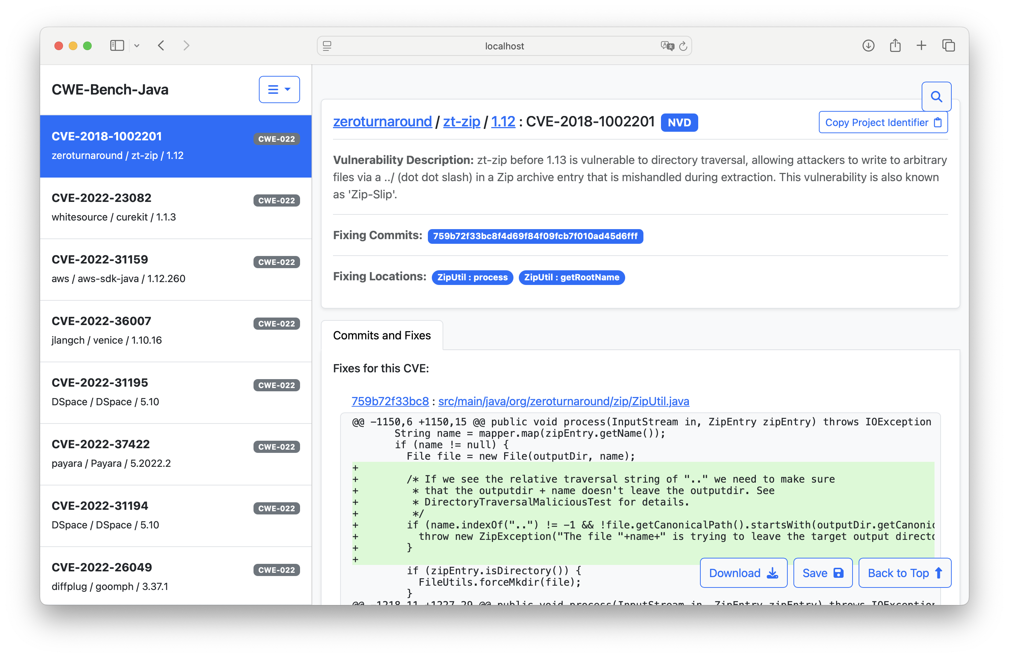Show browser downloads
The height and width of the screenshot is (658, 1009).
868,45
